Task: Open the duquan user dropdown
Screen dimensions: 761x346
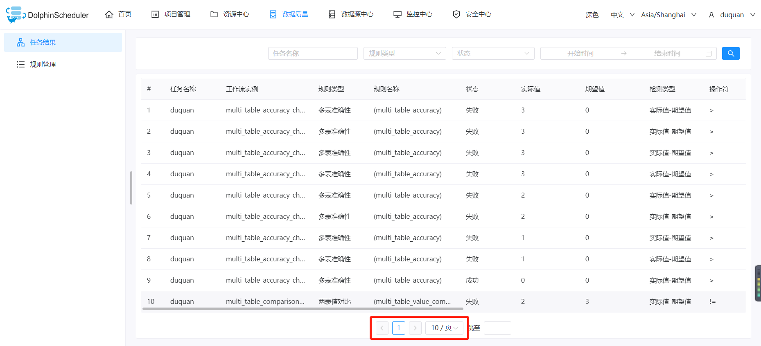Action: (x=732, y=15)
